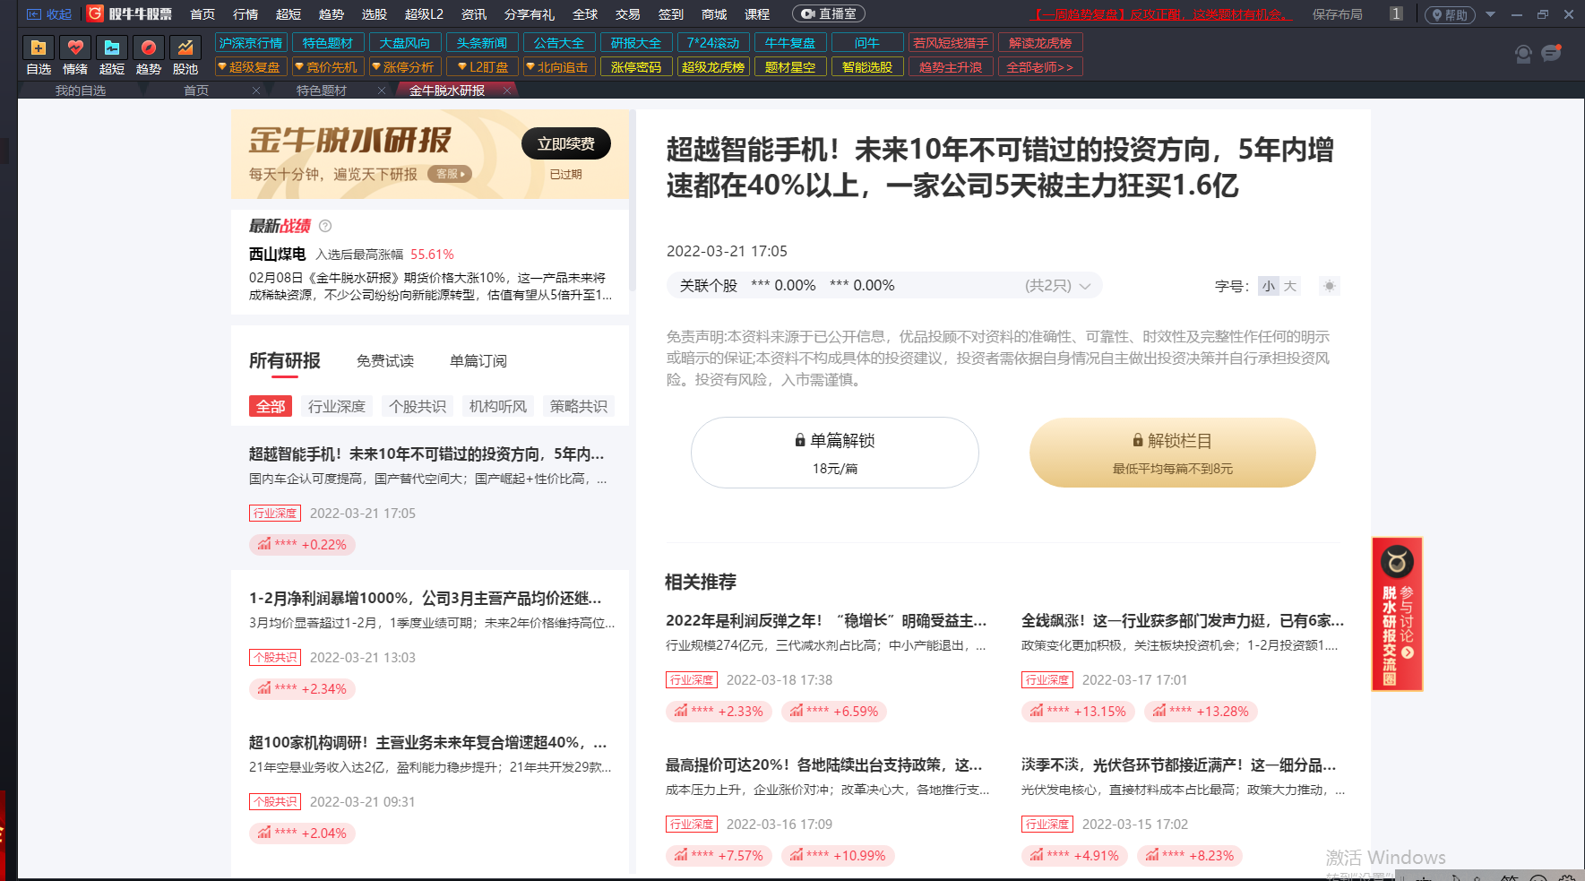Open recommended article 全线飙涨！这一行业
The width and height of the screenshot is (1585, 881).
click(1183, 620)
